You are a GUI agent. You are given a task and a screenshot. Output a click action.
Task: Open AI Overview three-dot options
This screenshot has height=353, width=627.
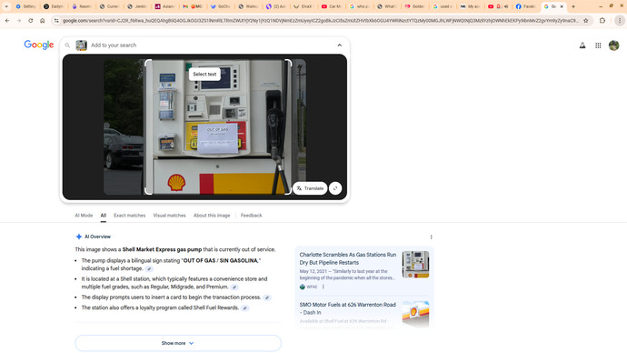coord(431,237)
